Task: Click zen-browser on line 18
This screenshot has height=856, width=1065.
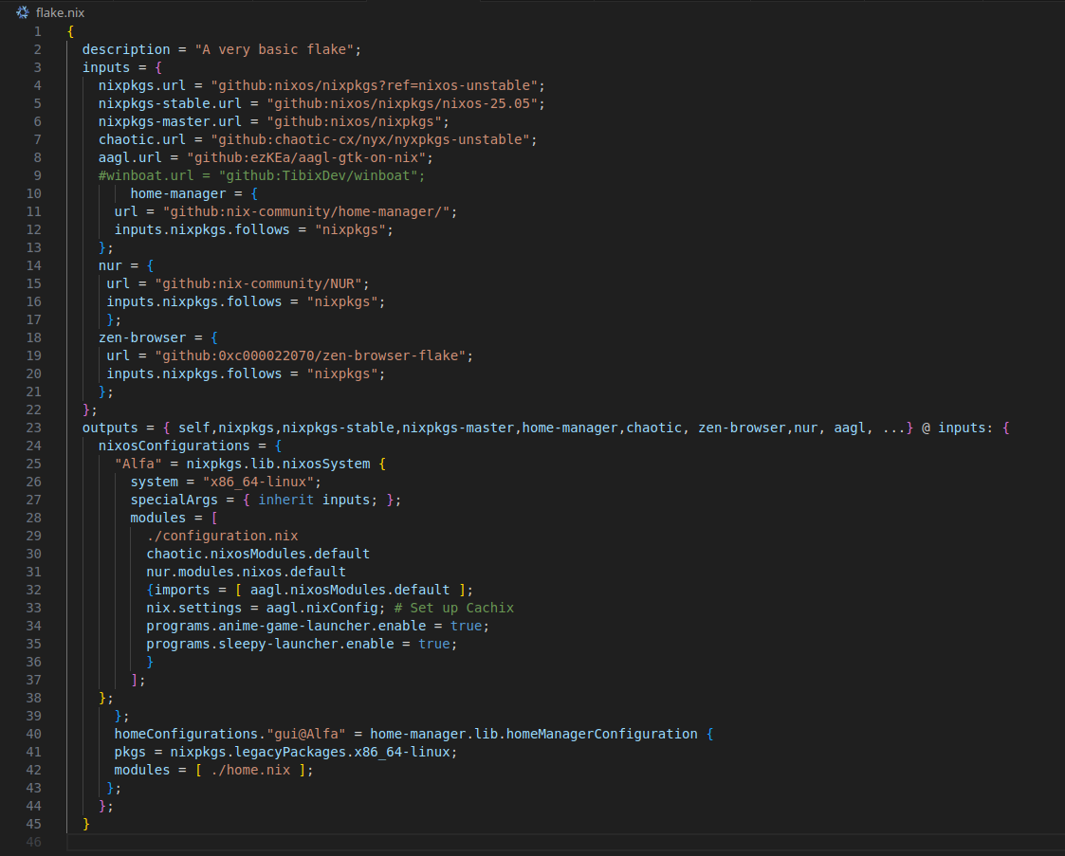Action: (x=142, y=337)
